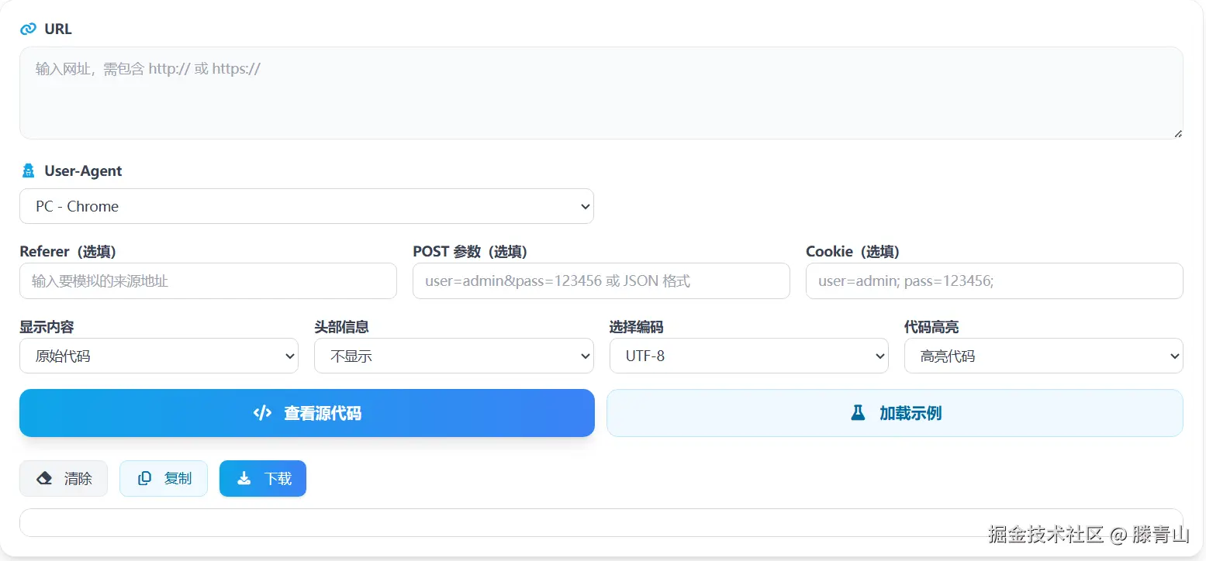Screen dimensions: 1206x561
Task: Click the download icon in the 下载 button
Action: coord(244,478)
